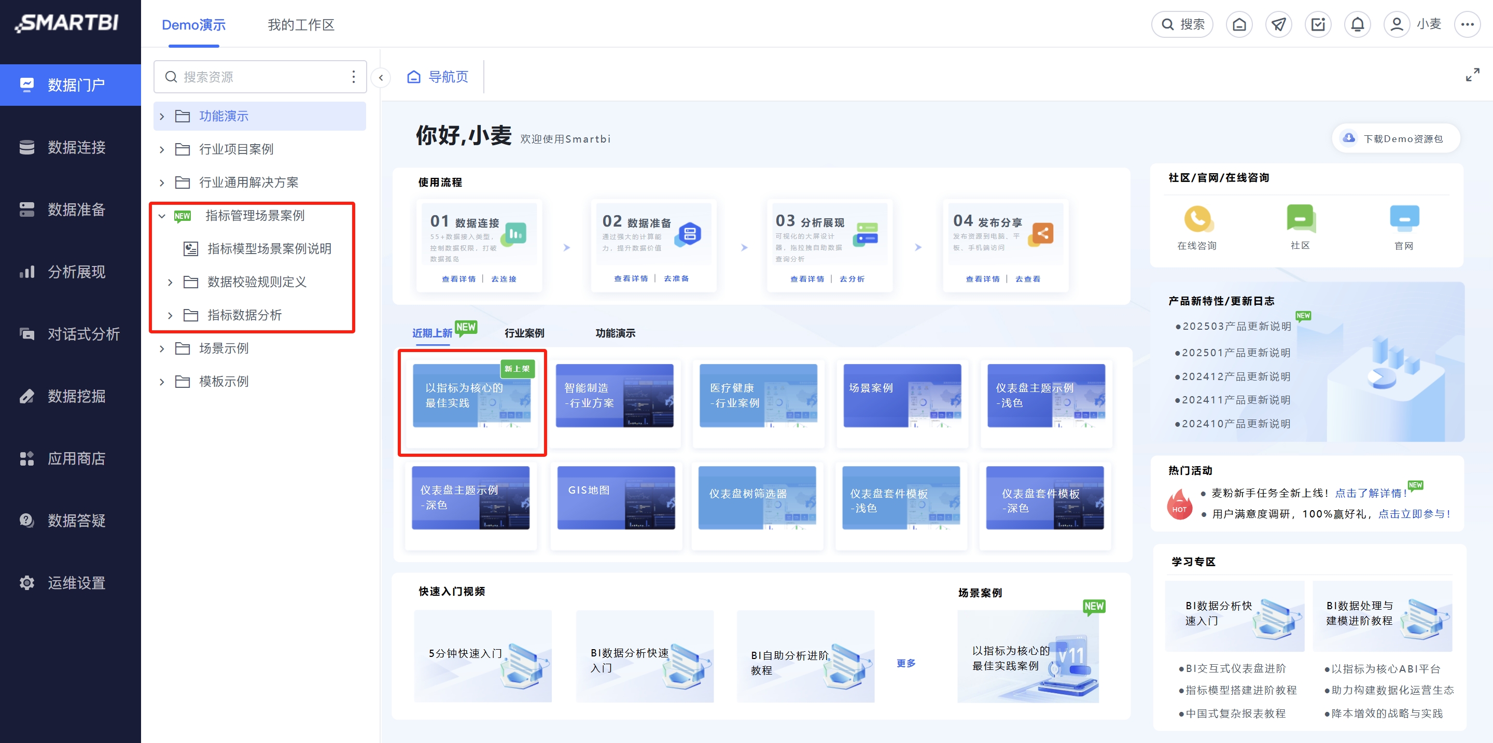
Task: Click 下载Demo资源包 button
Action: (1395, 138)
